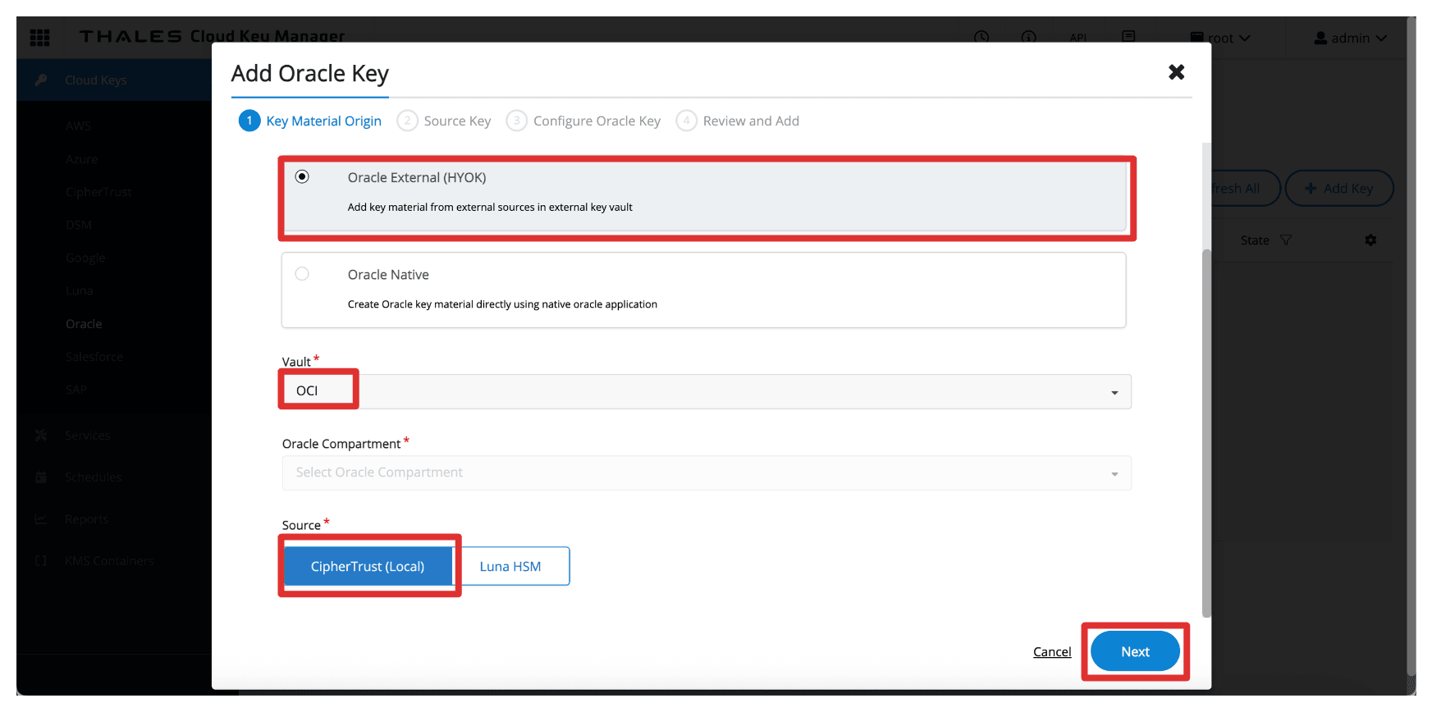Select SAP in the sidebar
The width and height of the screenshot is (1432, 712).
tap(76, 389)
